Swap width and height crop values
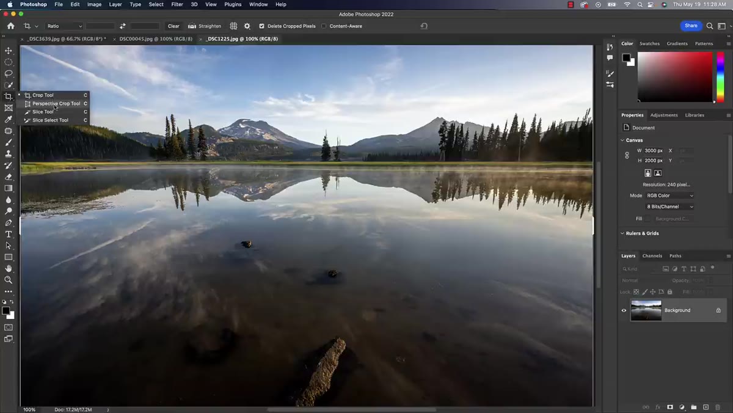 [122, 26]
